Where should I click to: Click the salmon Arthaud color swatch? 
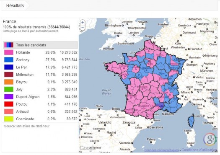pos(9,111)
